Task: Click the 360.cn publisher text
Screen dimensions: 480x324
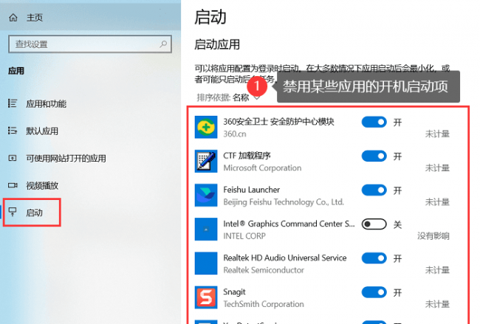Action: (x=235, y=134)
